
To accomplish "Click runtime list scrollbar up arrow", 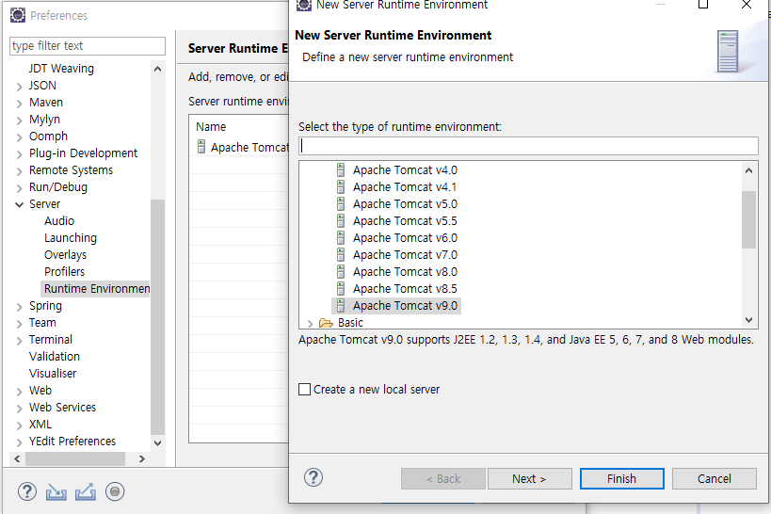I will (x=748, y=170).
